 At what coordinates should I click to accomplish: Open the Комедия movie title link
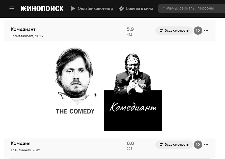pyautogui.click(x=21, y=143)
